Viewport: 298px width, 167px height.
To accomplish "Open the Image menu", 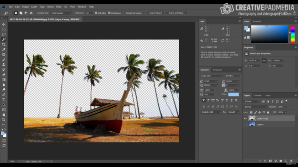I will click(x=25, y=7).
